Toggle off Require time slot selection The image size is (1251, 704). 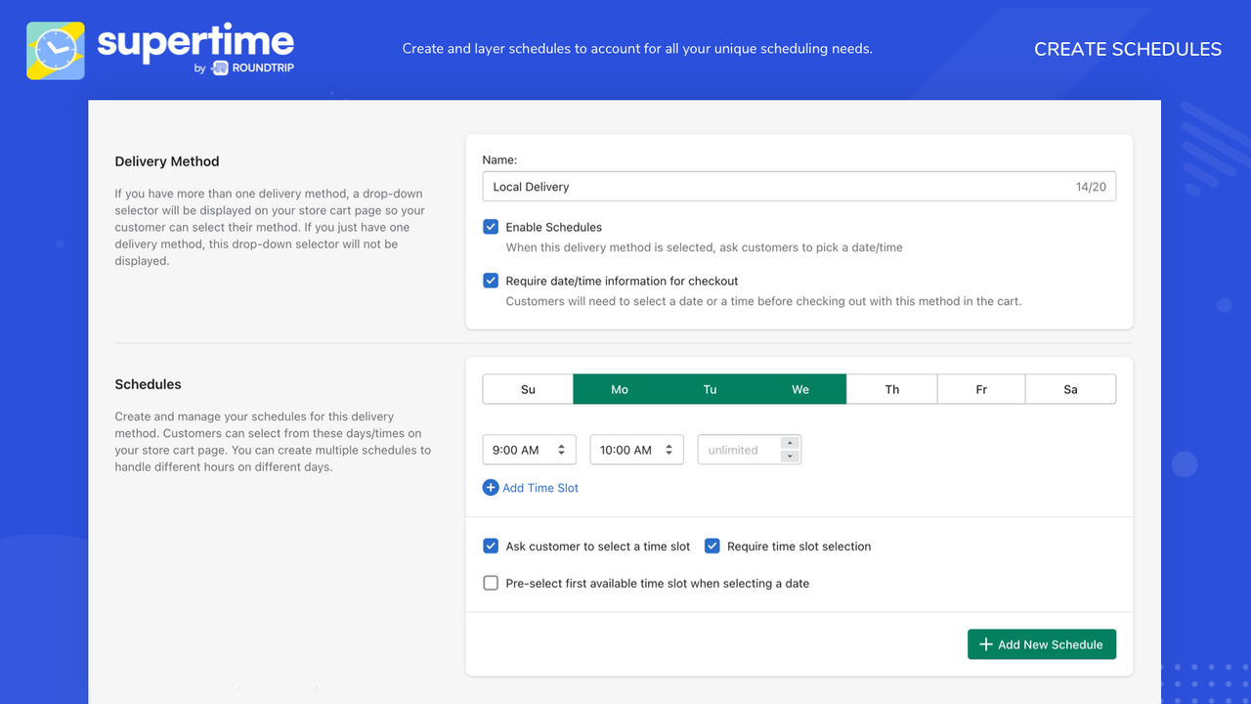712,546
